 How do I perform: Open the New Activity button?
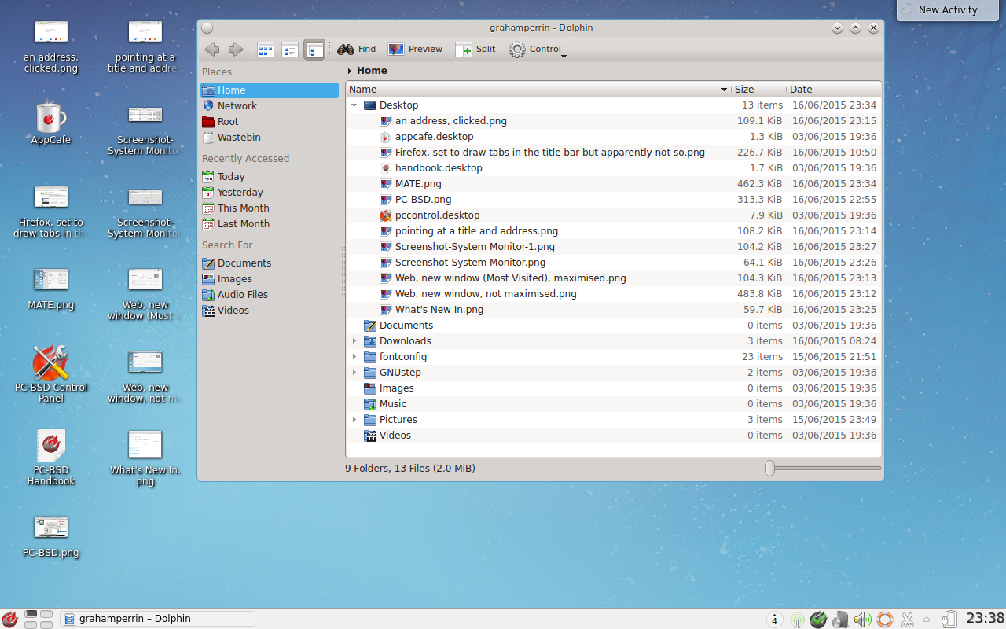tap(947, 10)
